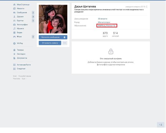Click the Сообщения unread counter badge

33,13
